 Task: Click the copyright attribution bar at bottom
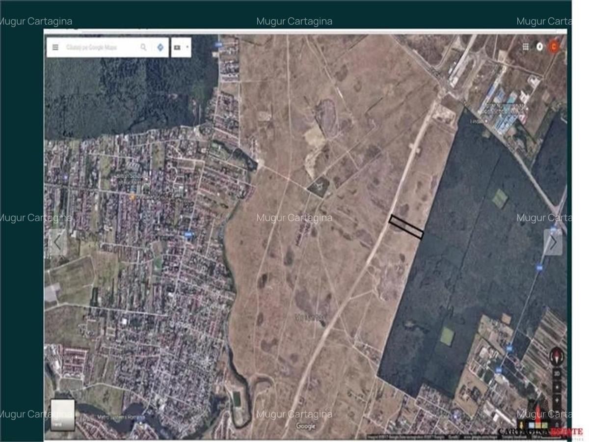pos(442,436)
